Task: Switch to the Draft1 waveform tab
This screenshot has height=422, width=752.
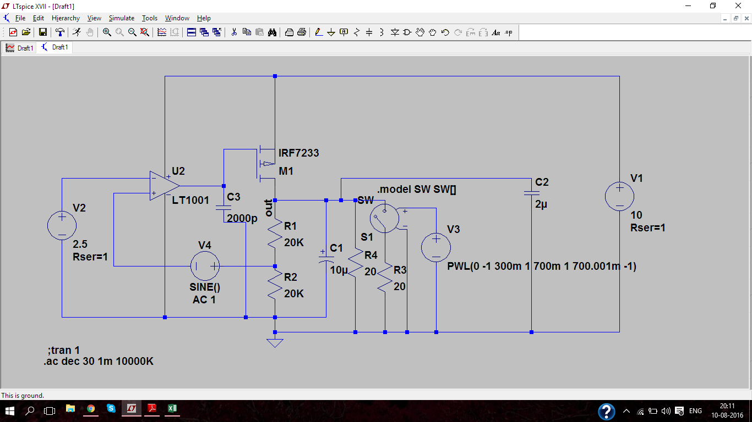Action: click(20, 48)
